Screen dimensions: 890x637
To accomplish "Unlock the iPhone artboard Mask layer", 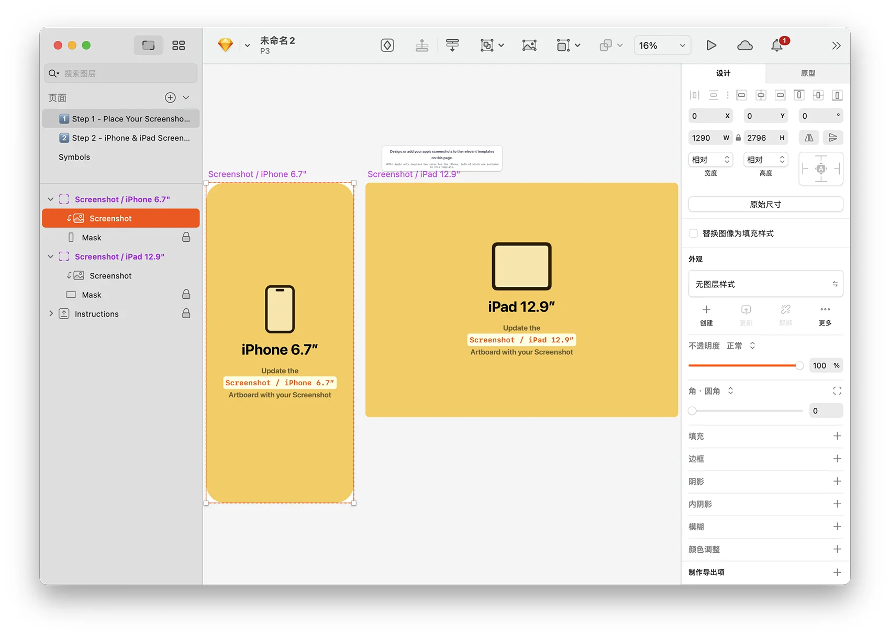I will [x=186, y=237].
